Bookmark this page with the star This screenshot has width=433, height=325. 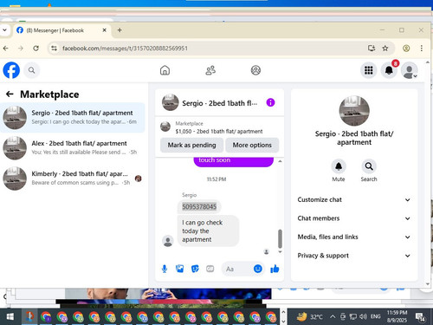pos(385,49)
